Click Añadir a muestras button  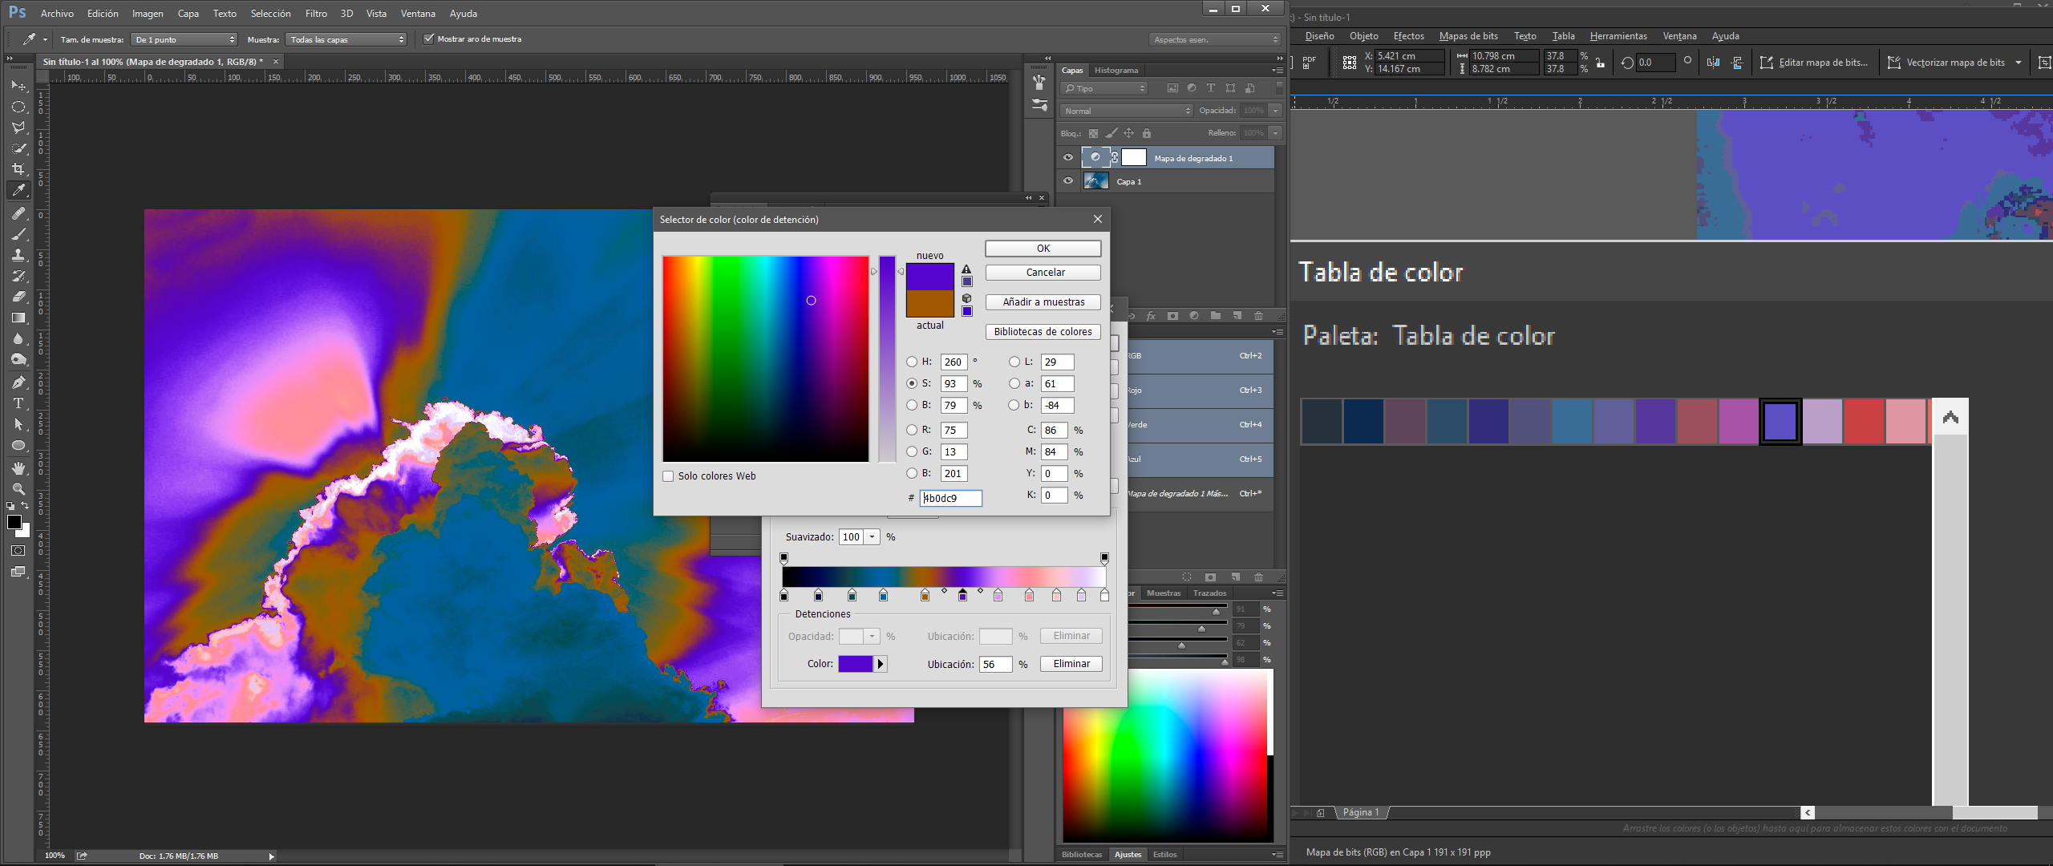[1043, 302]
